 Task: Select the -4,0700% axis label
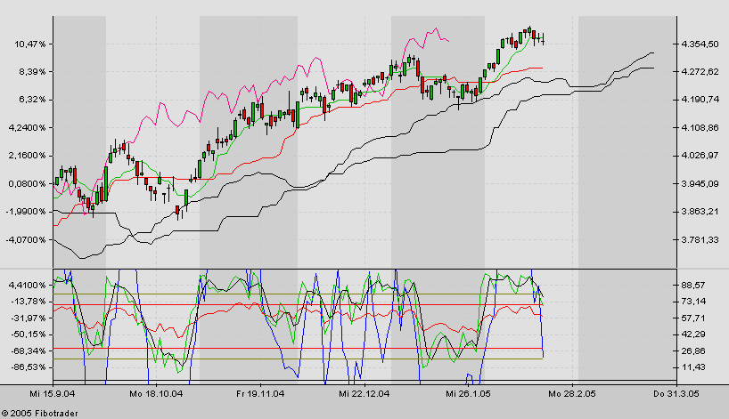coord(26,240)
